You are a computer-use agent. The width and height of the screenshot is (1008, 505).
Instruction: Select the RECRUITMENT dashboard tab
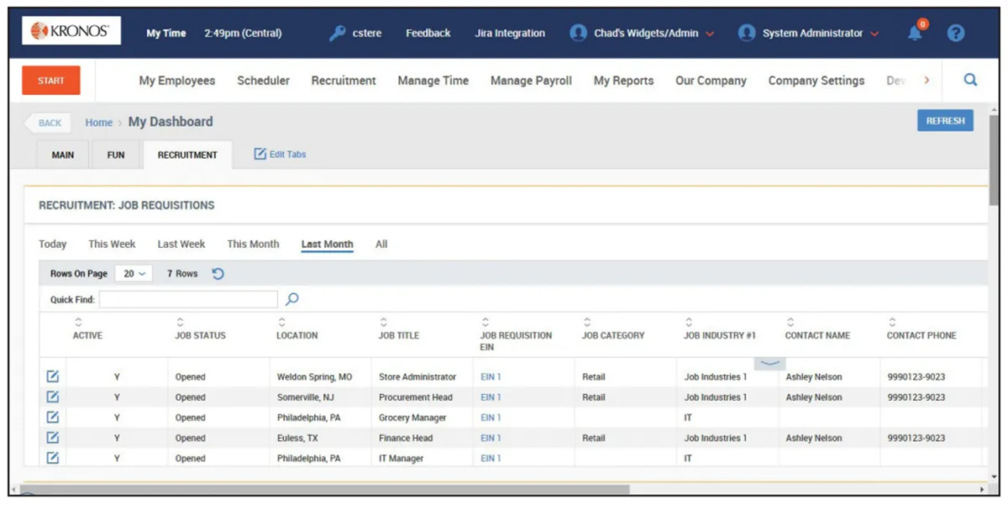187,155
